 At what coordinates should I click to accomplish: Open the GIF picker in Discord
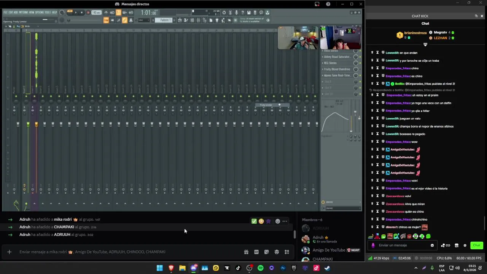[256, 252]
